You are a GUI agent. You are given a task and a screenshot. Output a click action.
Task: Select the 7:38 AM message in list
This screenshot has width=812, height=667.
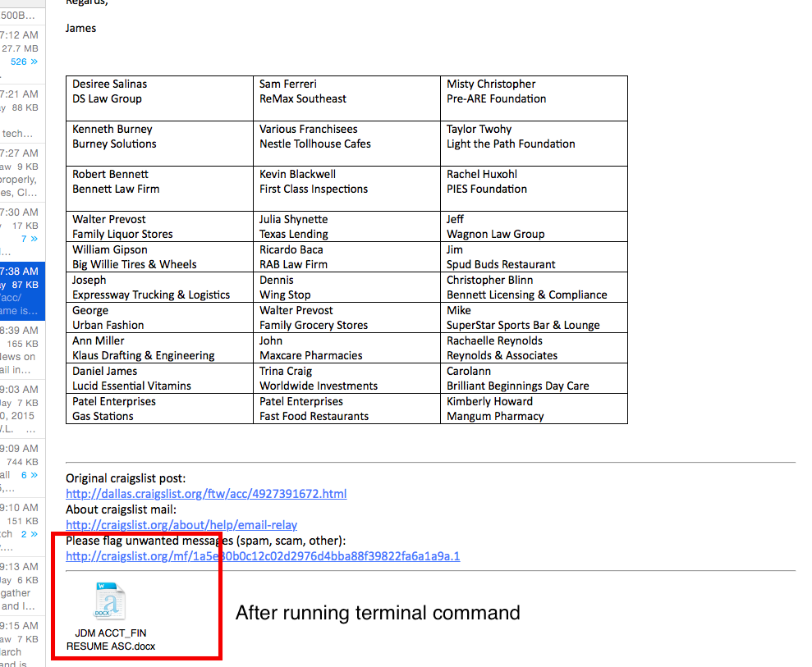pyautogui.click(x=22, y=290)
